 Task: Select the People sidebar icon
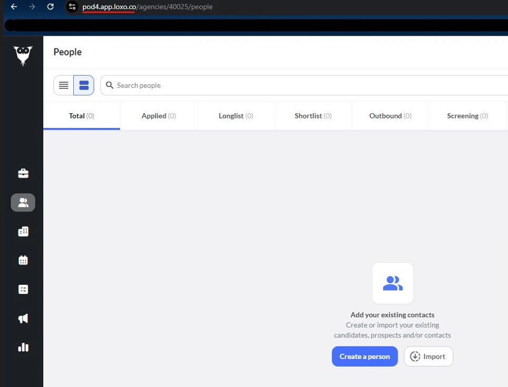pyautogui.click(x=22, y=202)
